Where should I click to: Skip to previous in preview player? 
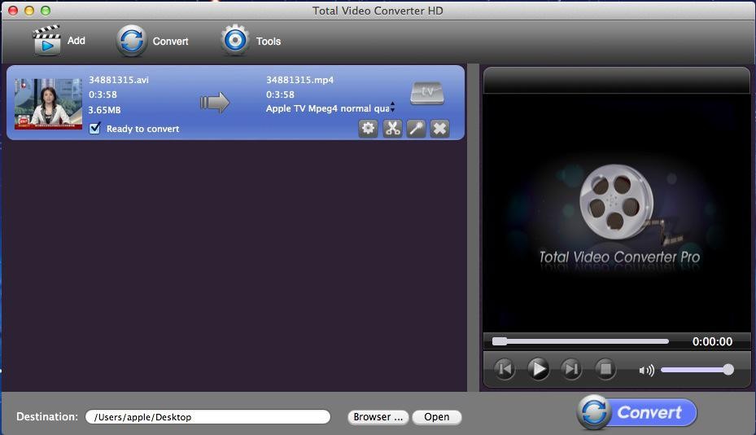click(x=505, y=369)
